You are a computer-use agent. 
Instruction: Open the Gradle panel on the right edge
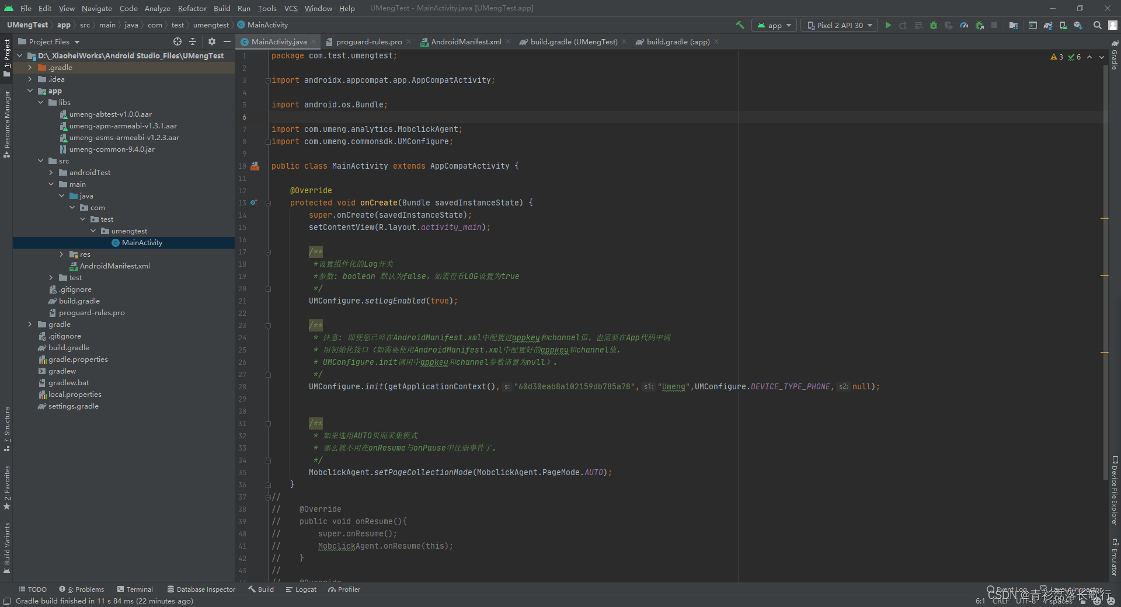click(x=1114, y=58)
